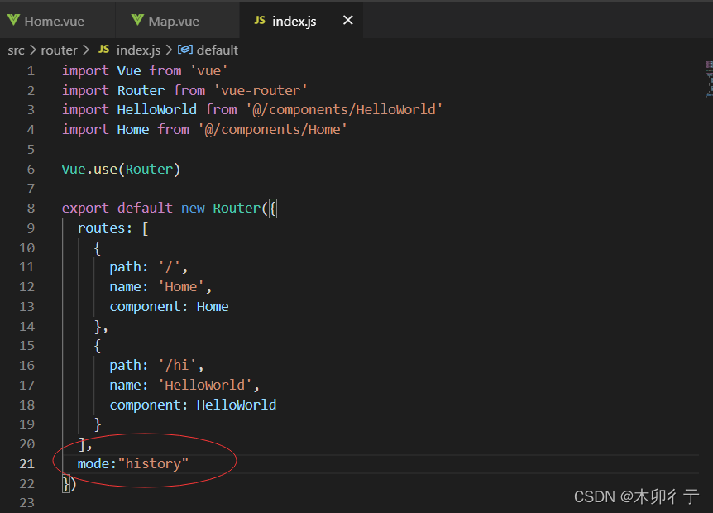Click '@/components/Home' import path string
This screenshot has width=713, height=513.
pos(272,130)
